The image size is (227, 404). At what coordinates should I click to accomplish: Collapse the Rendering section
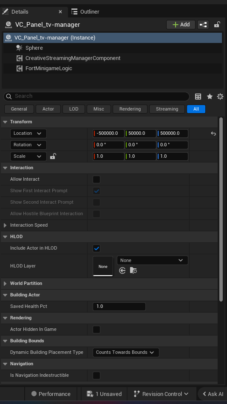[5, 318]
